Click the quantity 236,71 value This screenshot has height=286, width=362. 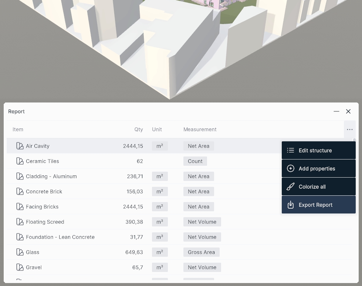click(x=135, y=176)
